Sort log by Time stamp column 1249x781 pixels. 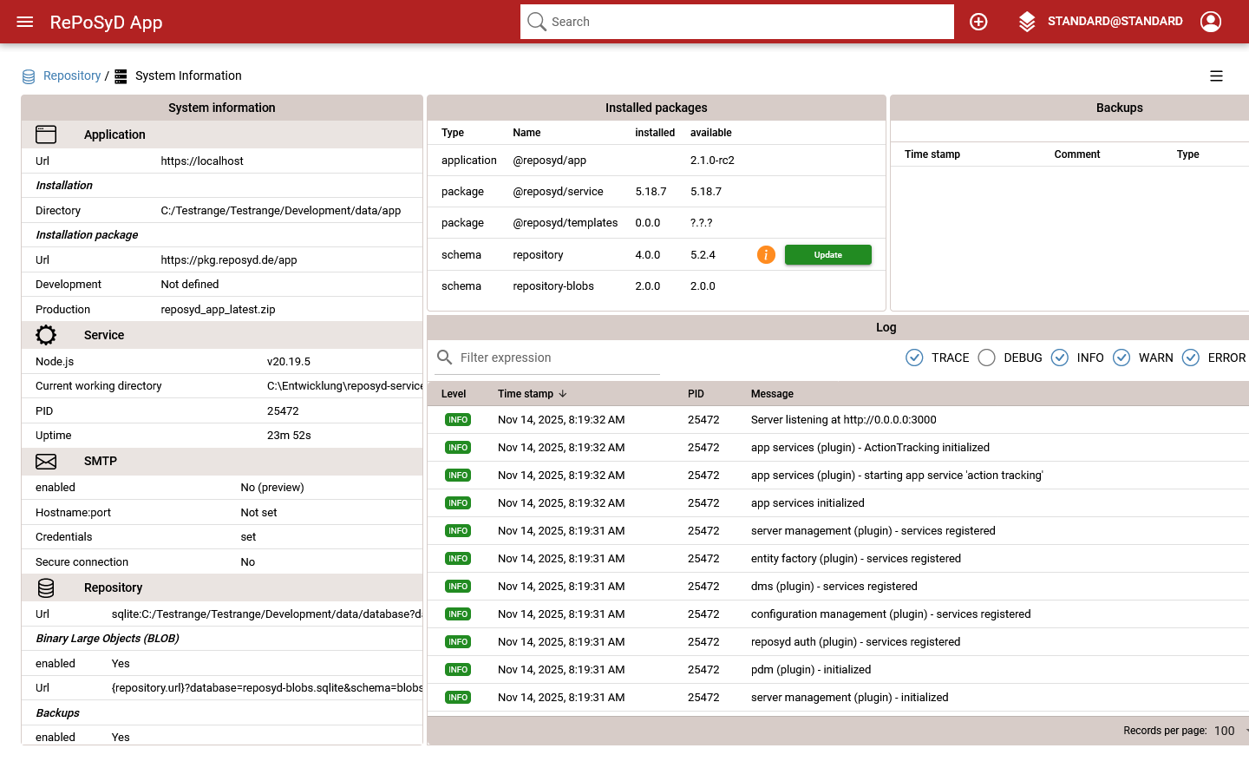(526, 394)
